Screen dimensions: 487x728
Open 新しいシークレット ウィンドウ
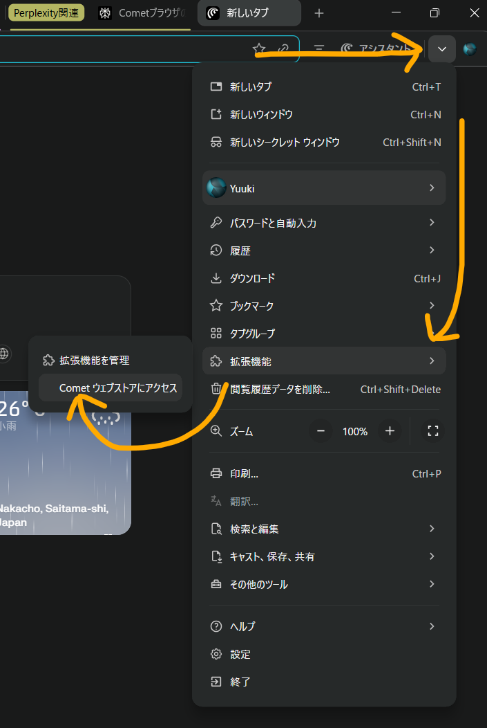coord(324,143)
